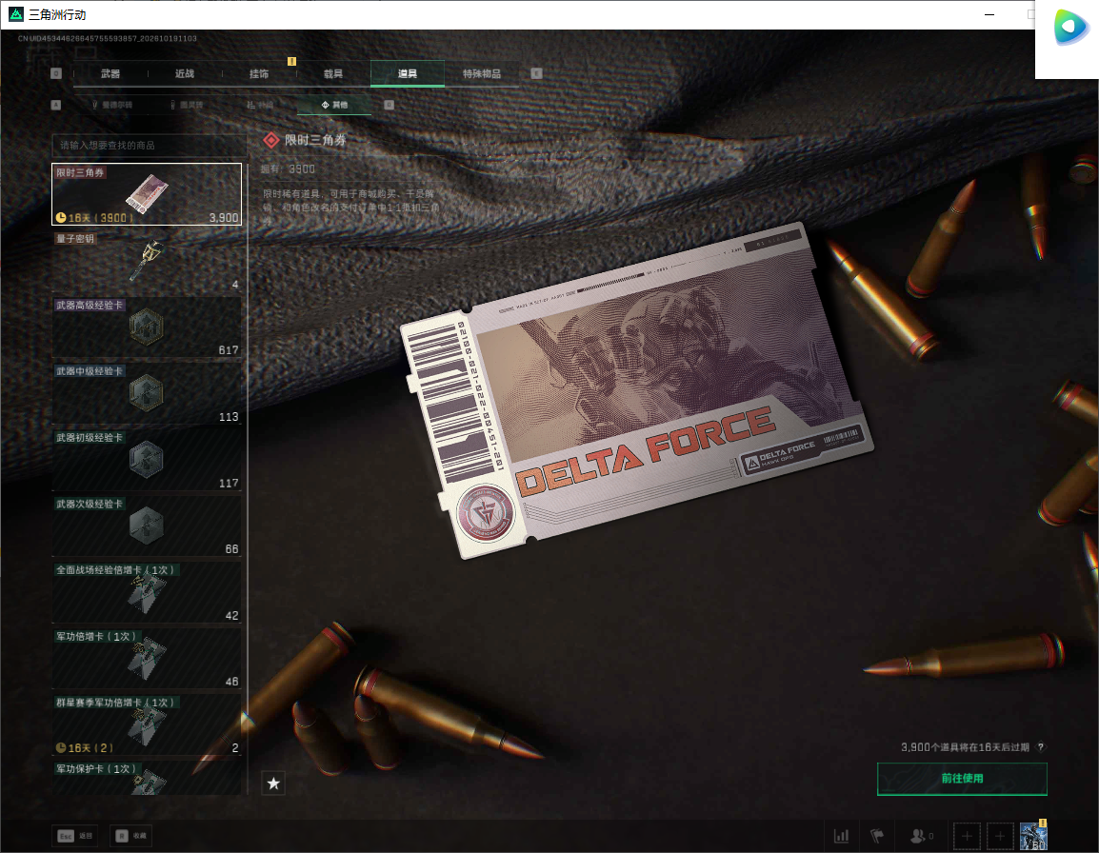Click the Esc 返回 button
This screenshot has height=853, width=1099.
pyautogui.click(x=75, y=836)
